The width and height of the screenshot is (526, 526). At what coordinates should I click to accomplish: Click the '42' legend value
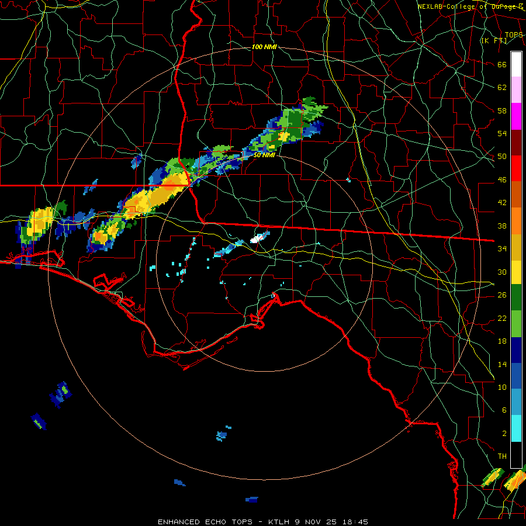[x=502, y=203]
